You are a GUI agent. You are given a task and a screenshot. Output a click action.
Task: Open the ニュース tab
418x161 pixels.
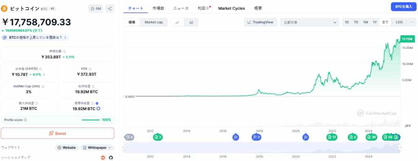[181, 8]
